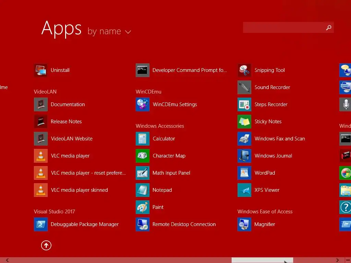351x263 pixels.
Task: Click the search magnifier button
Action: coord(329,27)
